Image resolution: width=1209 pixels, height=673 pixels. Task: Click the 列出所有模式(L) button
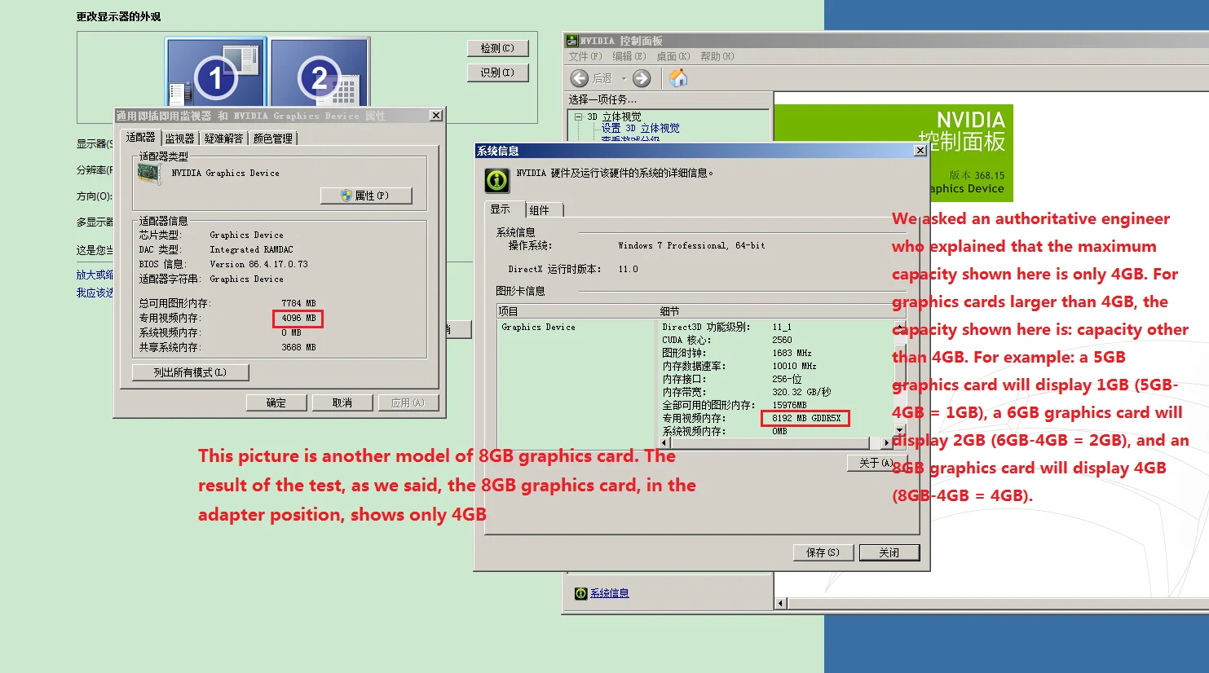191,372
